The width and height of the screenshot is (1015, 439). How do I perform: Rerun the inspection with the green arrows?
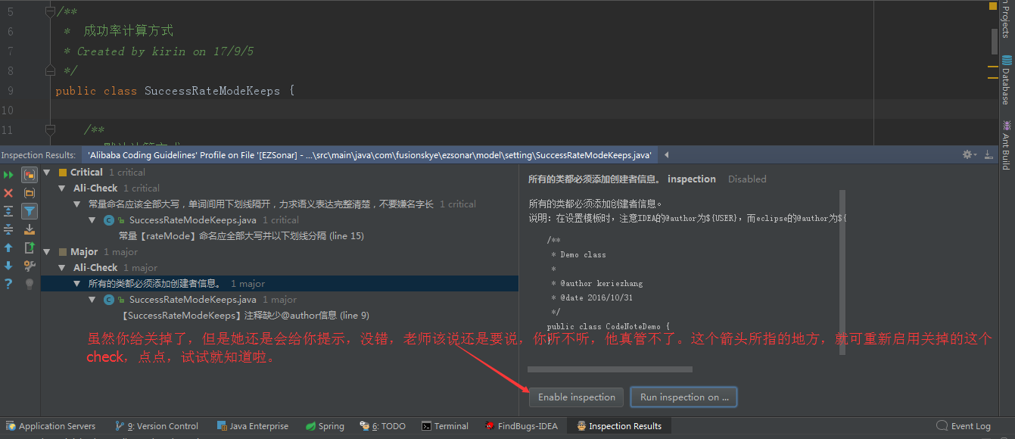pos(8,175)
